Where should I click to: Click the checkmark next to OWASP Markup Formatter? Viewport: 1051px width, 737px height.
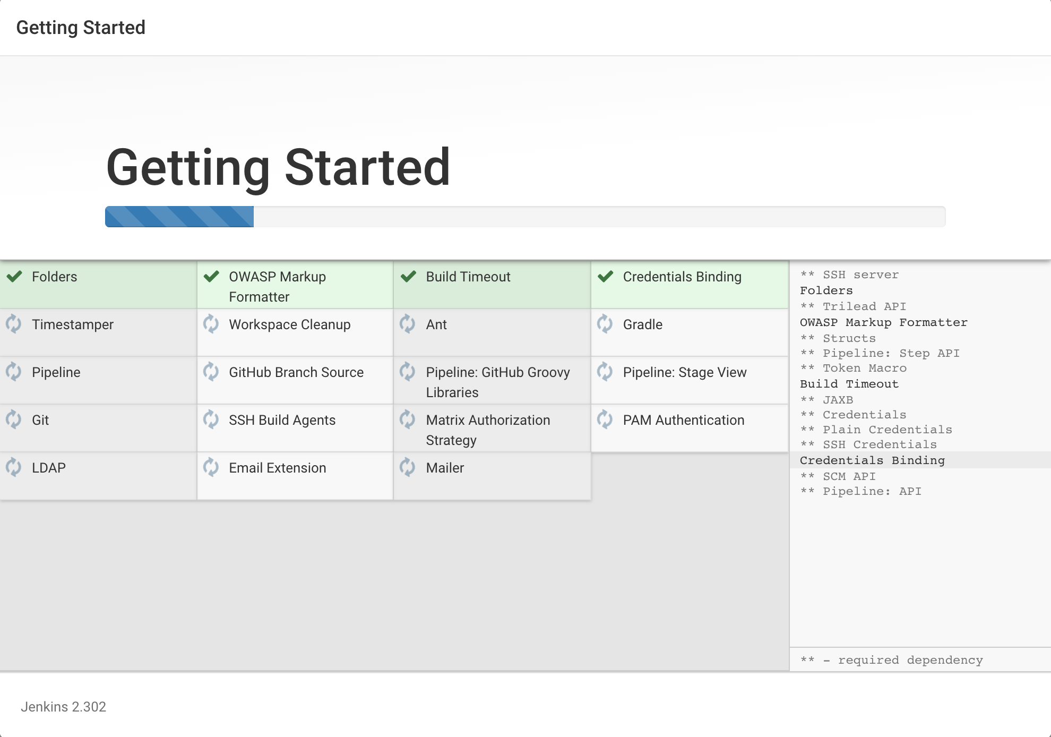click(211, 276)
